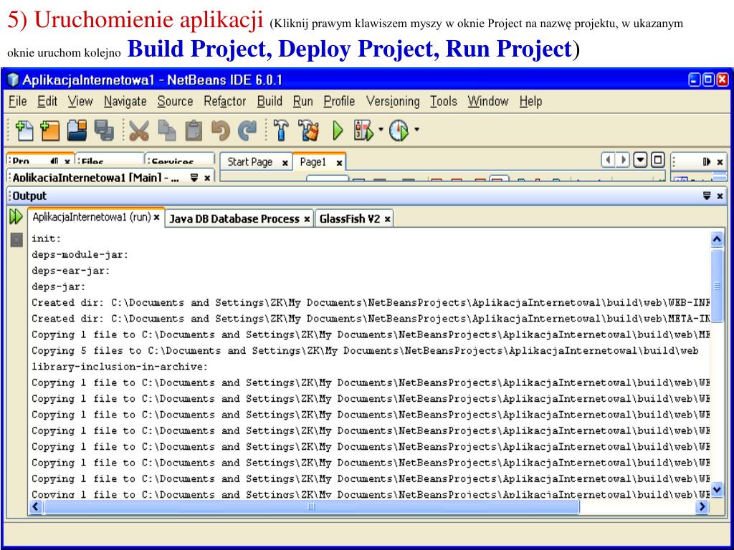Screen dimensions: 734x550
Task: Open the editor document list dropdown
Action: [x=640, y=160]
